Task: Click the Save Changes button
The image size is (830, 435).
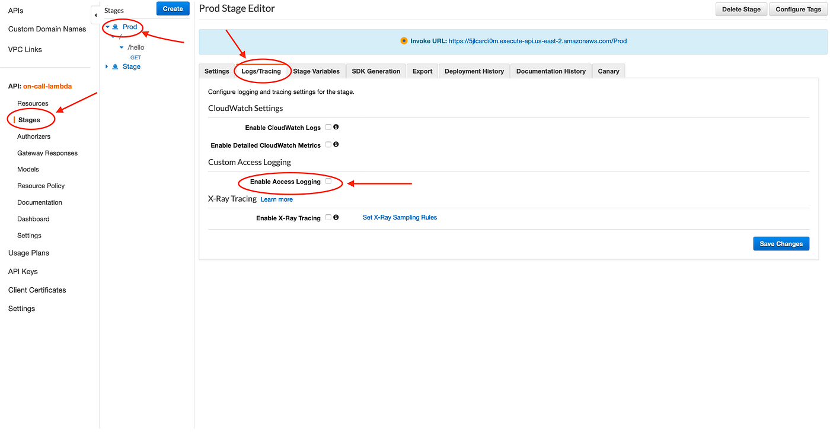Action: (781, 243)
